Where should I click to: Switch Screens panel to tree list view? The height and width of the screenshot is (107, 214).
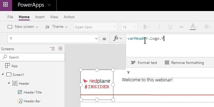(53, 49)
